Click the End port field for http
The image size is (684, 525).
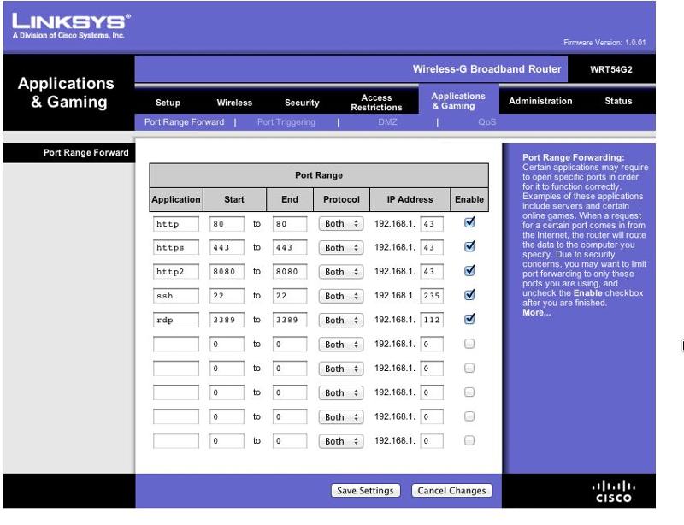tap(289, 224)
